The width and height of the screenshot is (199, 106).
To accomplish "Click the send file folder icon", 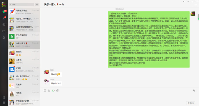I will [x=49, y=91].
